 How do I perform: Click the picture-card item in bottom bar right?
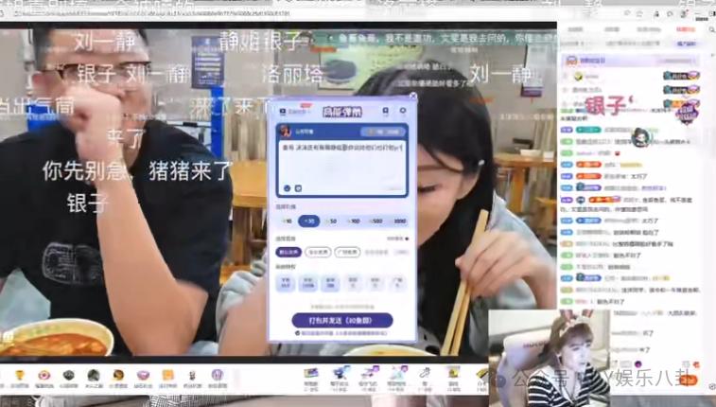pyautogui.click(x=311, y=374)
